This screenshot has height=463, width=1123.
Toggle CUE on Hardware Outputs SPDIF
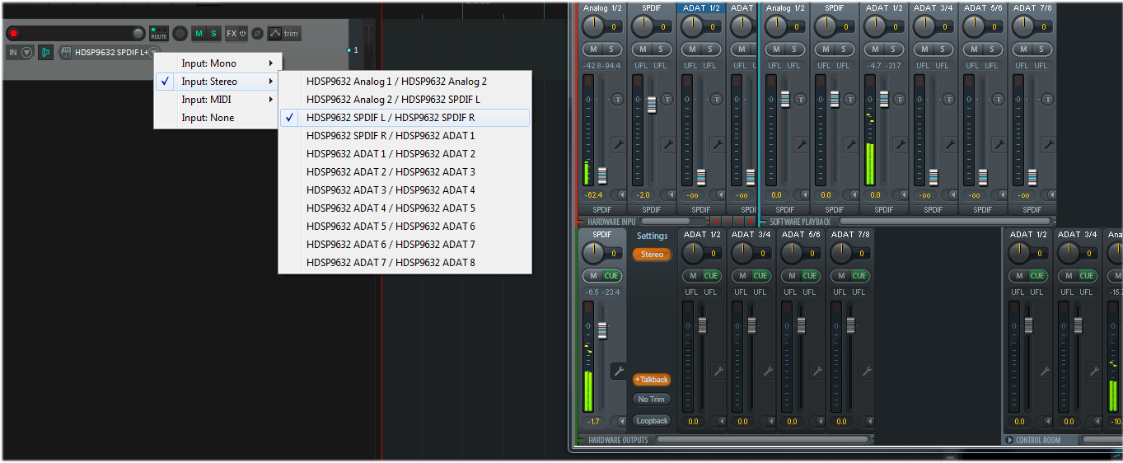(611, 276)
